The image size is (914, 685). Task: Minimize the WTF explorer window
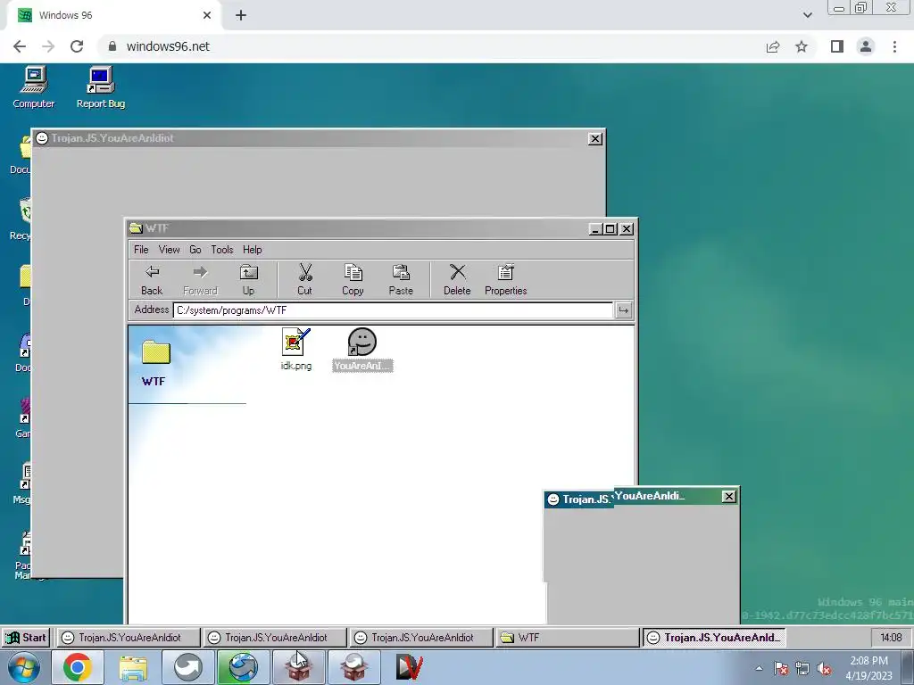pos(595,229)
